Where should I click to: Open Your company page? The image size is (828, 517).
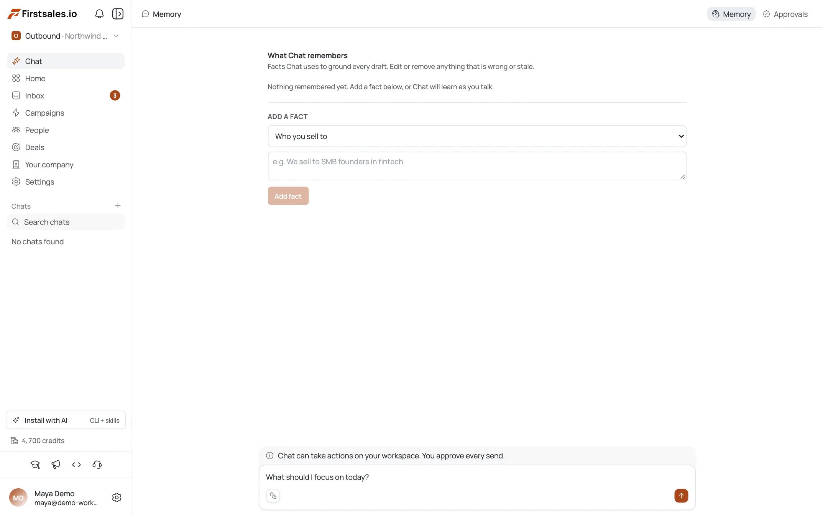66,165
